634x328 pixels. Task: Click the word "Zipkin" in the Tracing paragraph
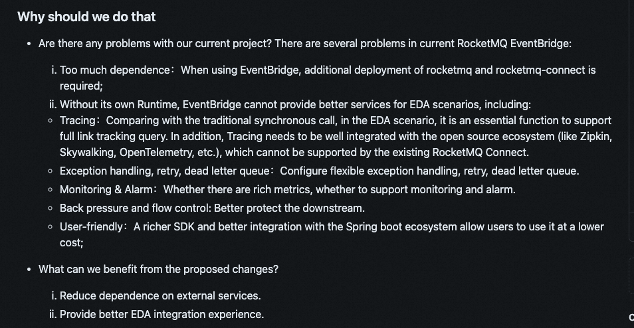point(594,136)
